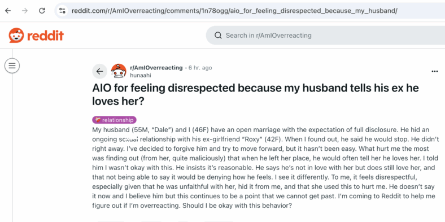Click the magnifier icon in search bar

click(218, 36)
